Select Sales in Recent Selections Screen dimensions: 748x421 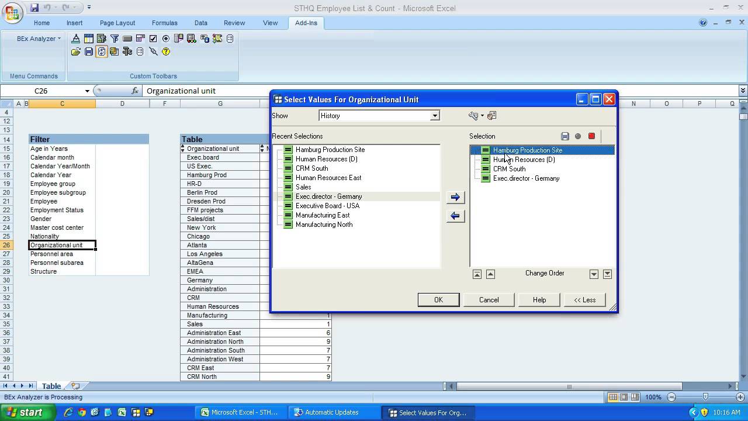pos(303,187)
